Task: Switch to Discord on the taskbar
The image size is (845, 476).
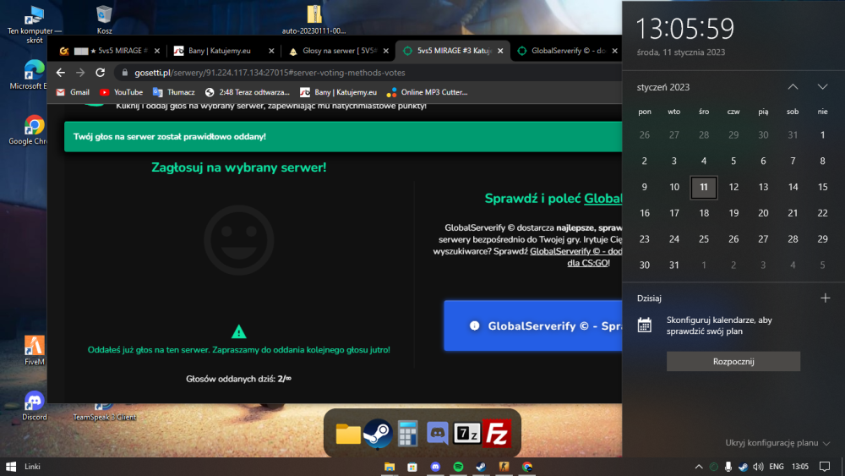Action: 435,467
